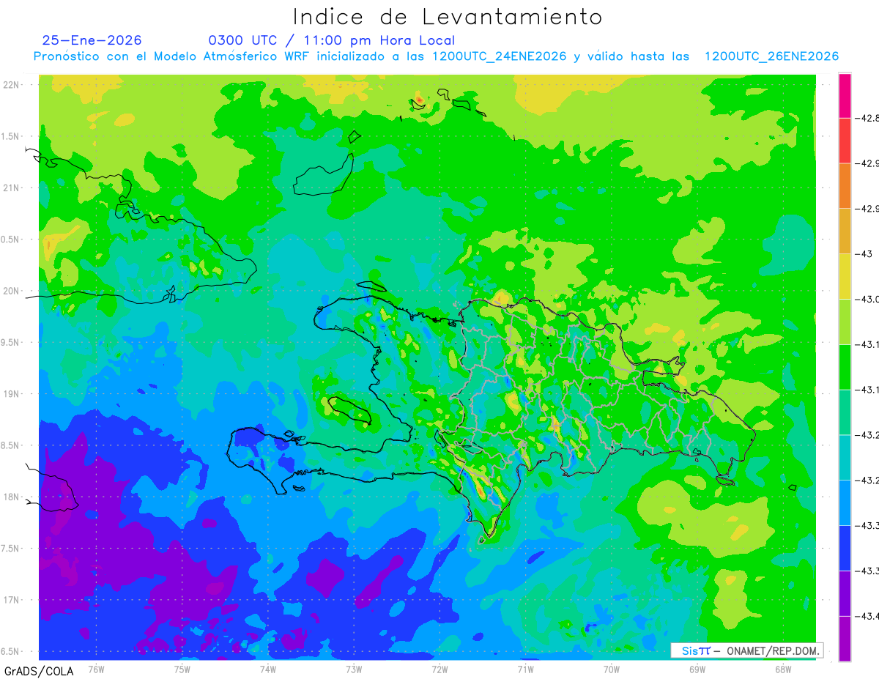
Task: Select the teal-green colorbar swatch
Action: click(x=845, y=412)
